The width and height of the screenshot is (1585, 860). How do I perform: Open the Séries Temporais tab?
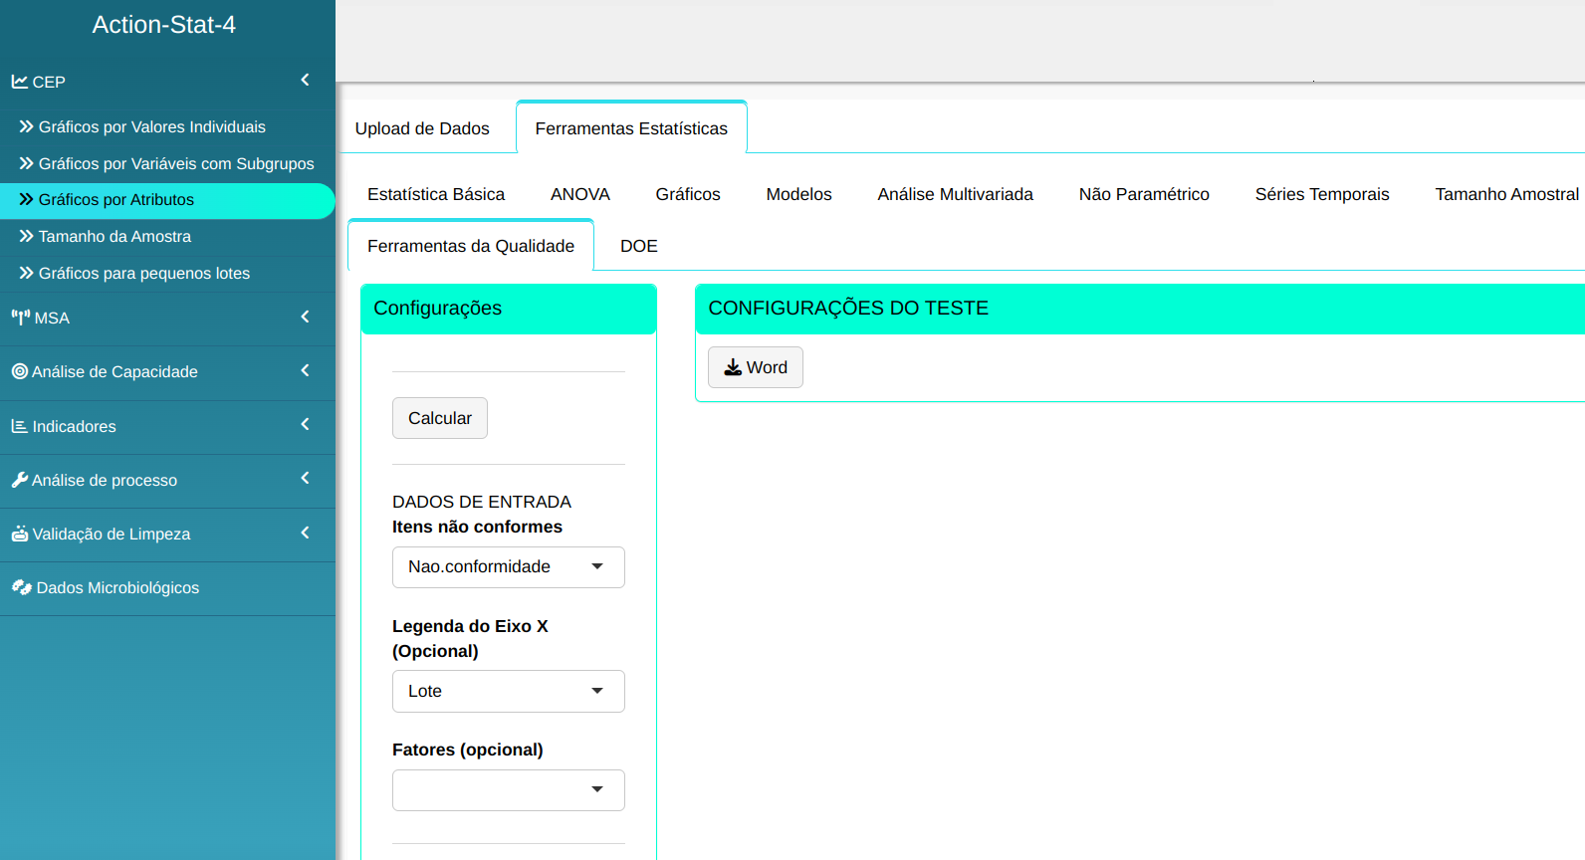[1321, 194]
